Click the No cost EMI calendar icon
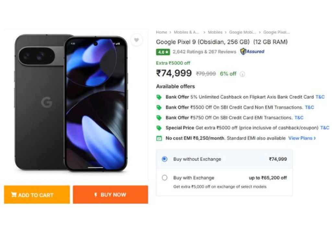The image size is (332, 245). (159, 138)
